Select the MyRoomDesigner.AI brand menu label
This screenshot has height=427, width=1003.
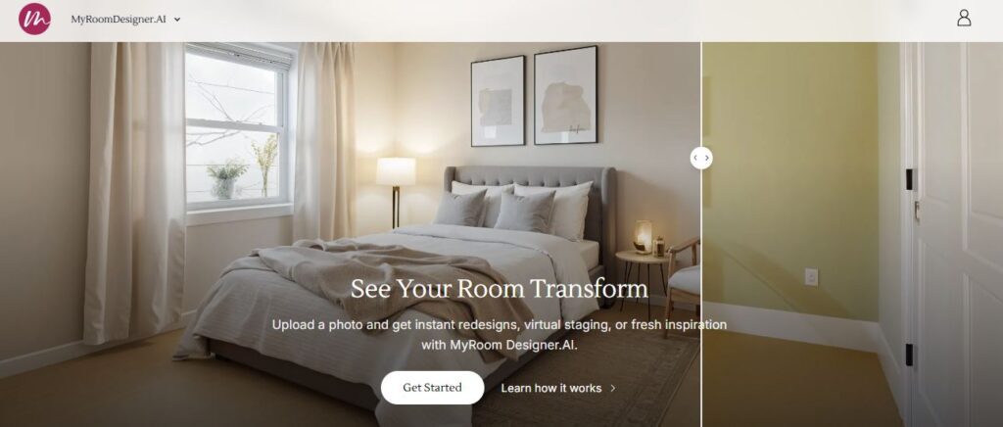pyautogui.click(x=119, y=20)
